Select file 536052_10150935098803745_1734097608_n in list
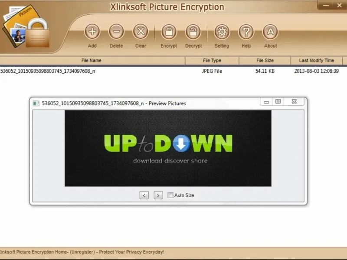This screenshot has width=347, height=260. coord(48,71)
